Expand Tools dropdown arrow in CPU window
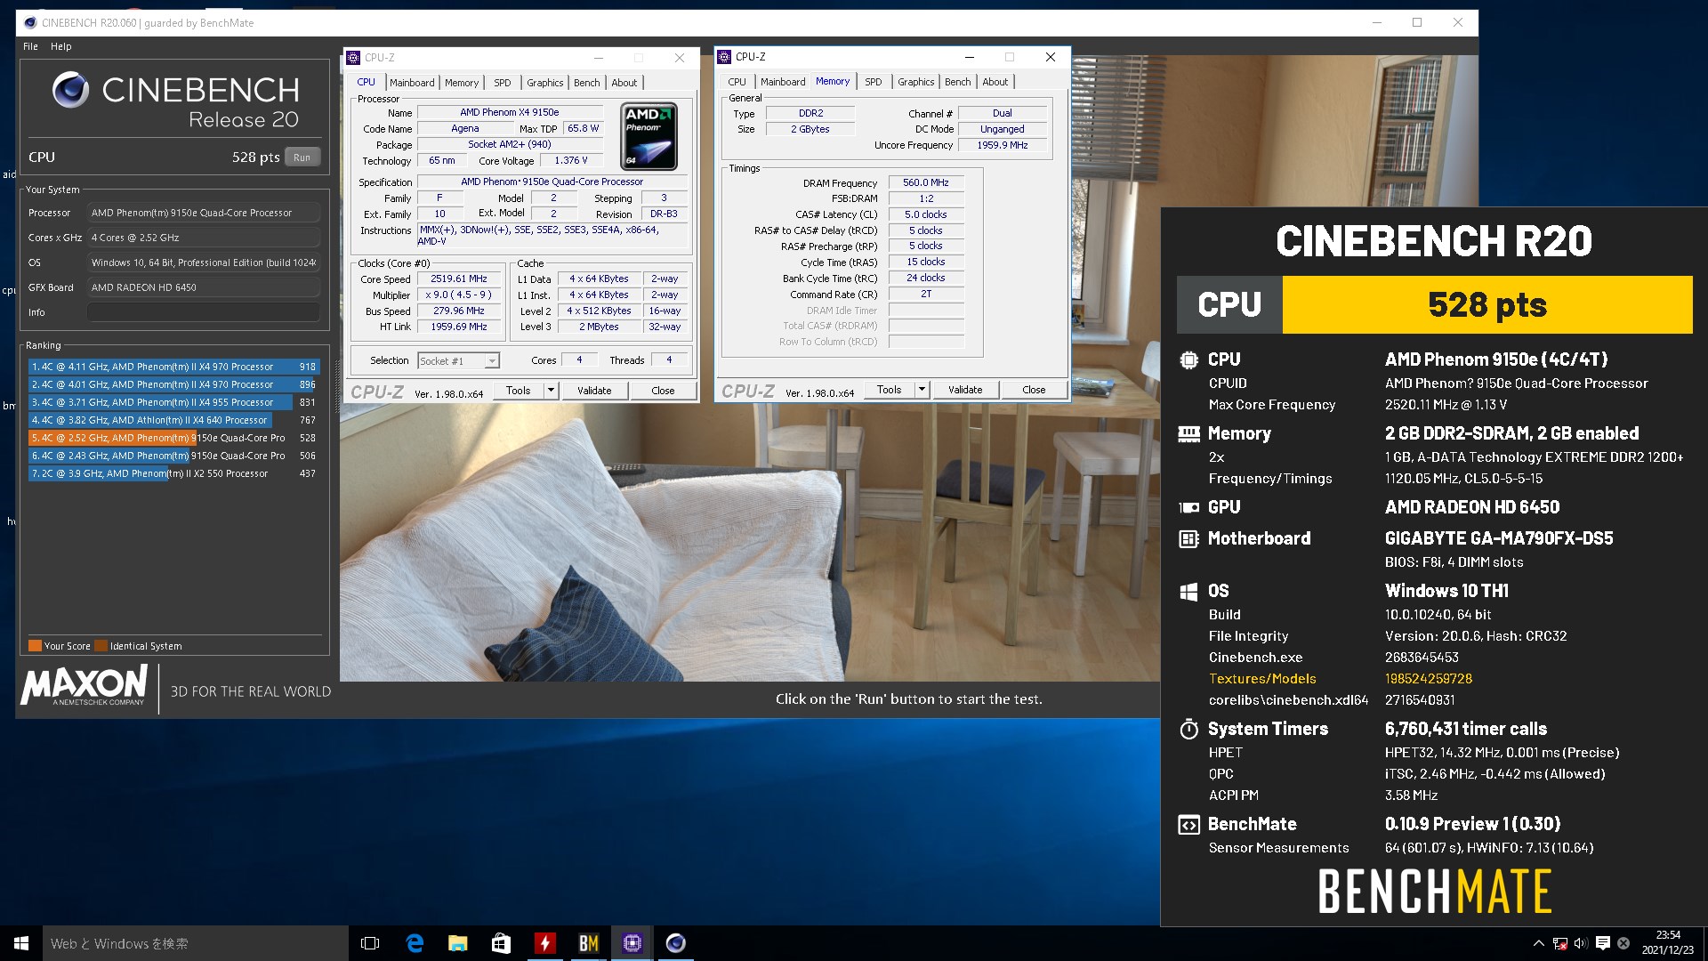The image size is (1708, 961). (x=551, y=391)
